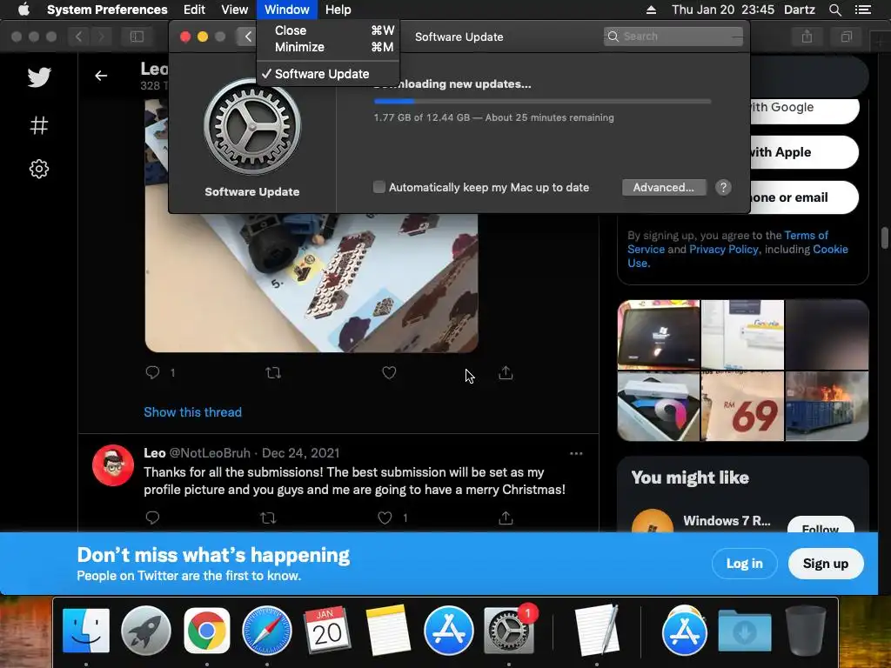Go back with the Twitter back arrow
The image size is (891, 668).
click(x=101, y=76)
